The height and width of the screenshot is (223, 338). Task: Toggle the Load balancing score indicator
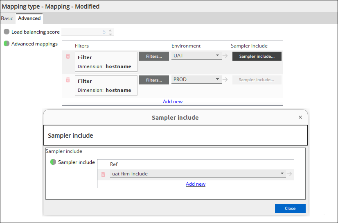pos(7,32)
